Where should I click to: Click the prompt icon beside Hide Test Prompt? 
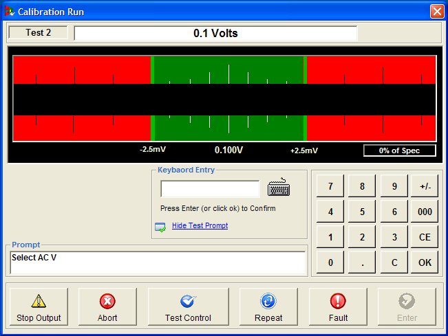[x=160, y=226]
